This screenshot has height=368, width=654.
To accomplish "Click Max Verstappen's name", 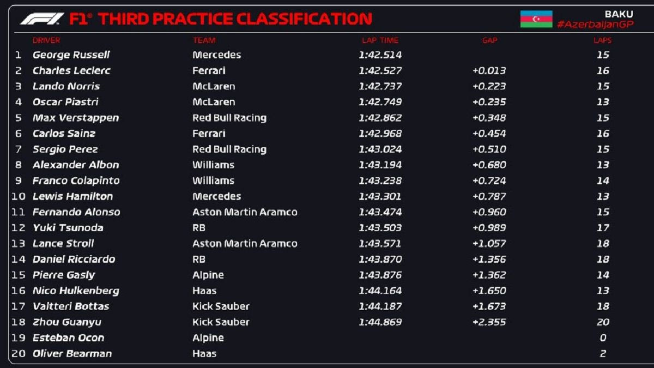I will click(75, 118).
